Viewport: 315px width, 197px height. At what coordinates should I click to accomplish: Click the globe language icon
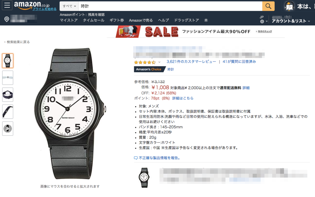(x=262, y=21)
